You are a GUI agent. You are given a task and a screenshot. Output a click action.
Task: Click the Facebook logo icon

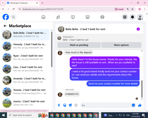pyautogui.click(x=6, y=17)
